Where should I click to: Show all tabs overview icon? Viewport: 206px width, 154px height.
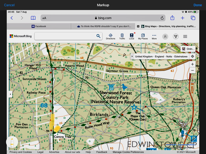pyautogui.click(x=193, y=18)
